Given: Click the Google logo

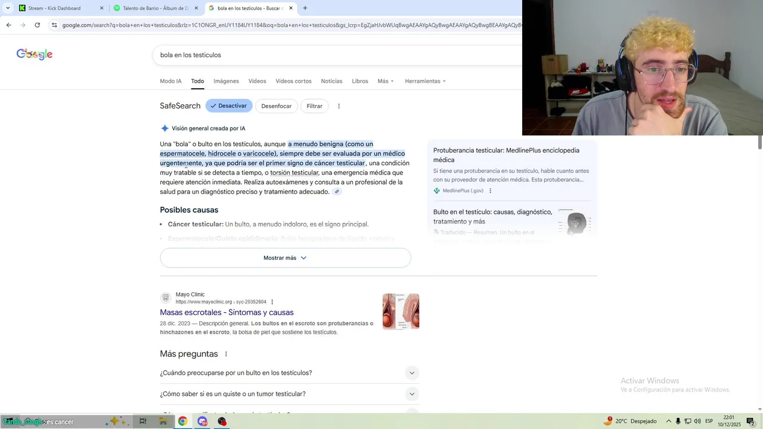Looking at the screenshot, I should coord(35,54).
